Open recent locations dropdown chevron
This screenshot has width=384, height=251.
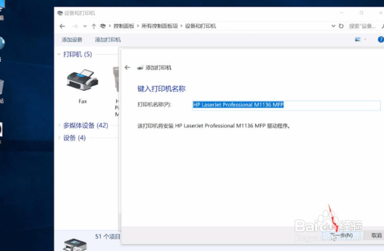click(x=85, y=26)
